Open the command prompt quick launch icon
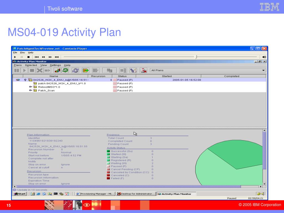 (55, 194)
